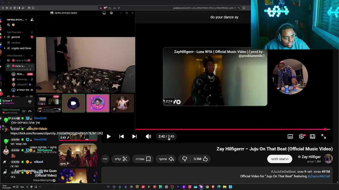The width and height of the screenshot is (339, 190).
Task: Click the 2:42 / 2:45 time display
Action: point(166,136)
